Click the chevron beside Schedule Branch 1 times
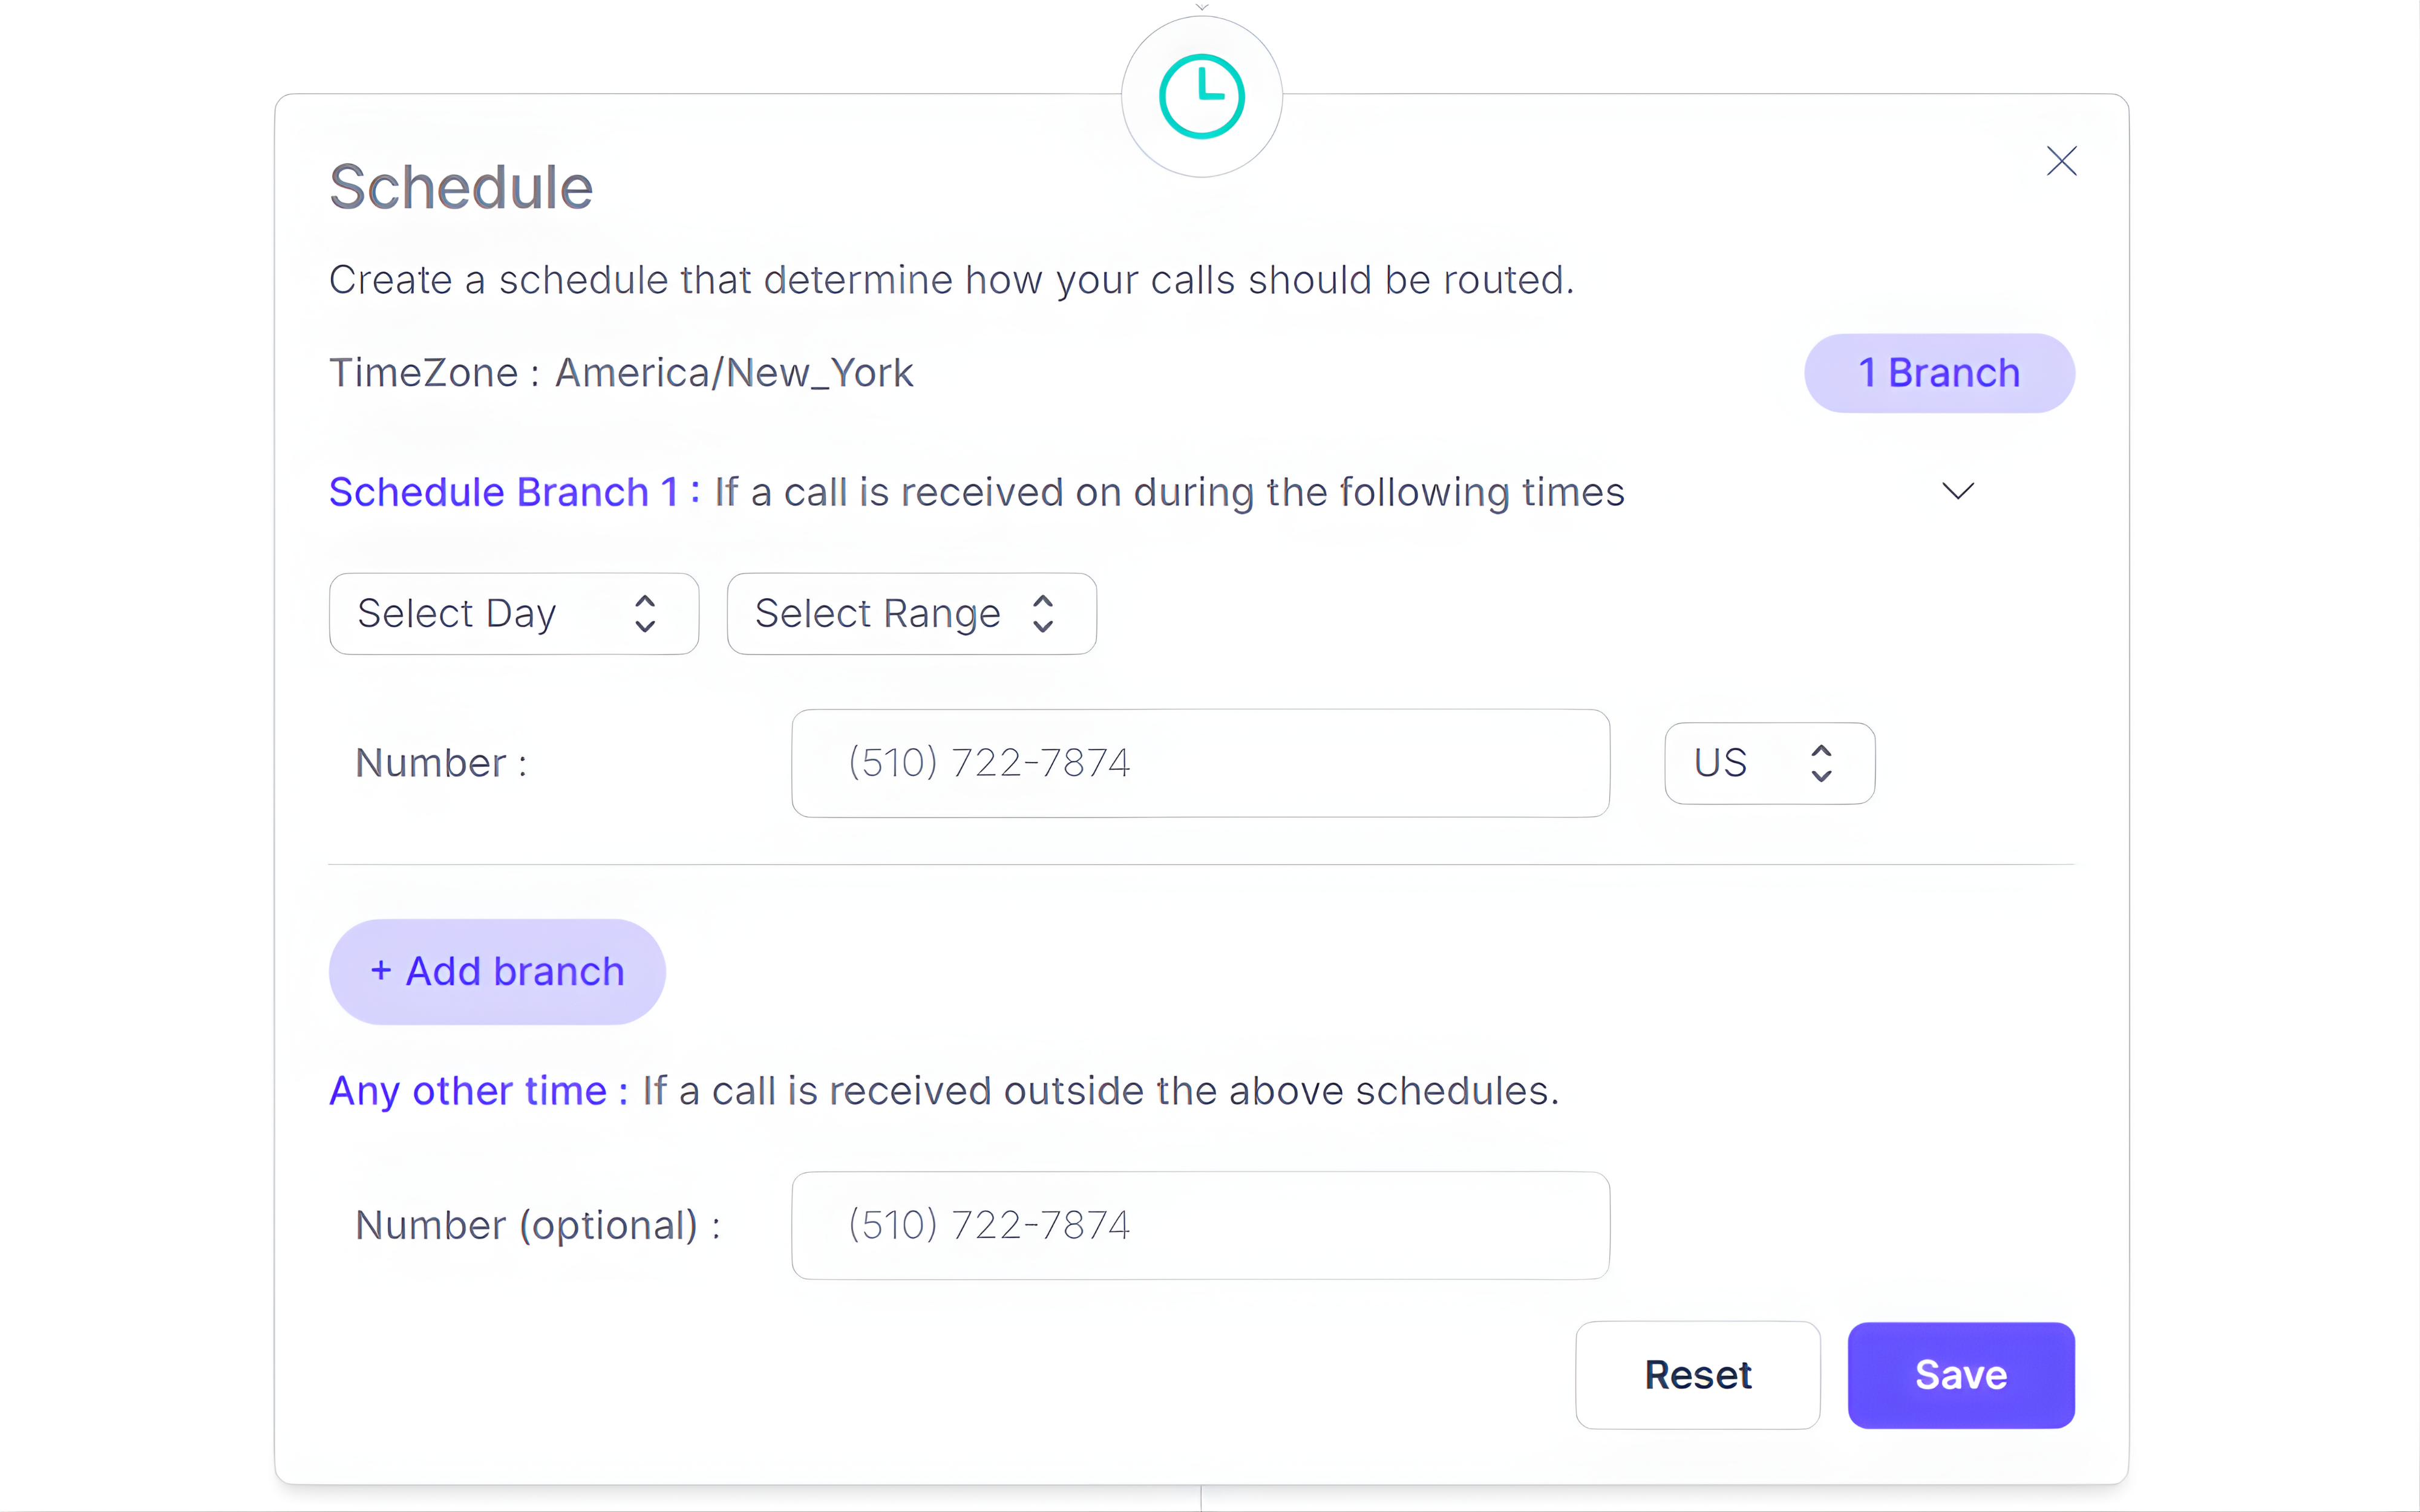Viewport: 2420px width, 1512px height. tap(1957, 491)
